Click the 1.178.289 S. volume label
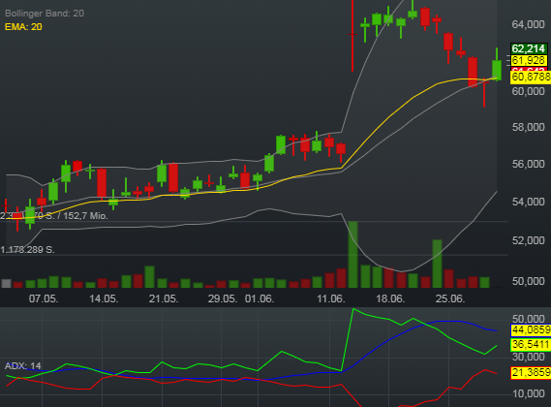551x407 pixels. pos(27,250)
